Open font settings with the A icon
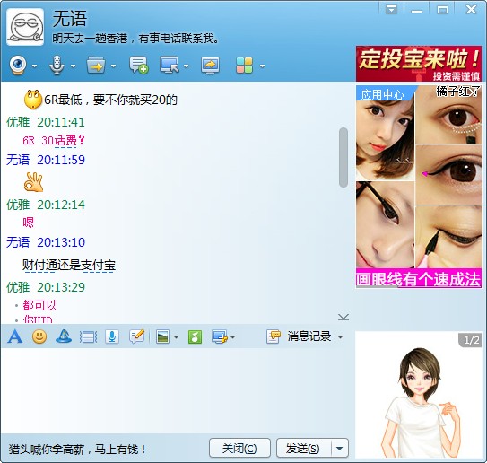 coord(15,336)
